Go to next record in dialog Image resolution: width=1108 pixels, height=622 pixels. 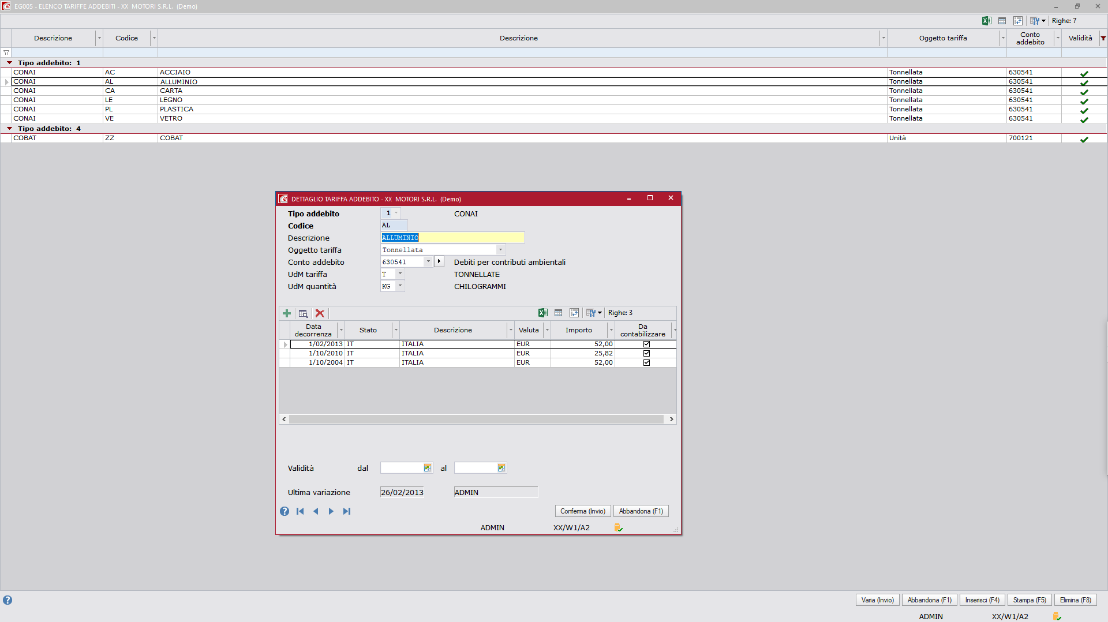pos(331,511)
